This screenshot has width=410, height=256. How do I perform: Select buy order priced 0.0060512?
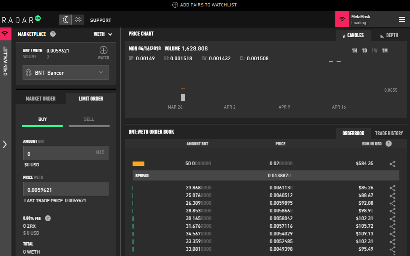266,195
